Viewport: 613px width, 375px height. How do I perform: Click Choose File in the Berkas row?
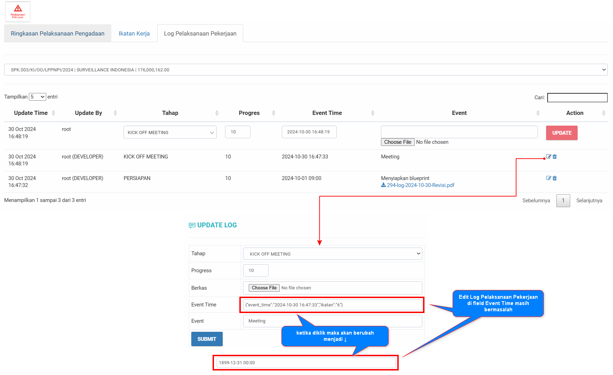[264, 288]
